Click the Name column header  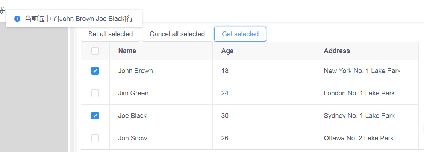(127, 51)
